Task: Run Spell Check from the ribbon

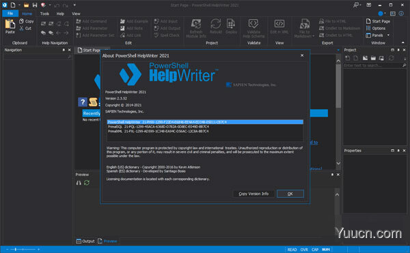Action: [167, 35]
